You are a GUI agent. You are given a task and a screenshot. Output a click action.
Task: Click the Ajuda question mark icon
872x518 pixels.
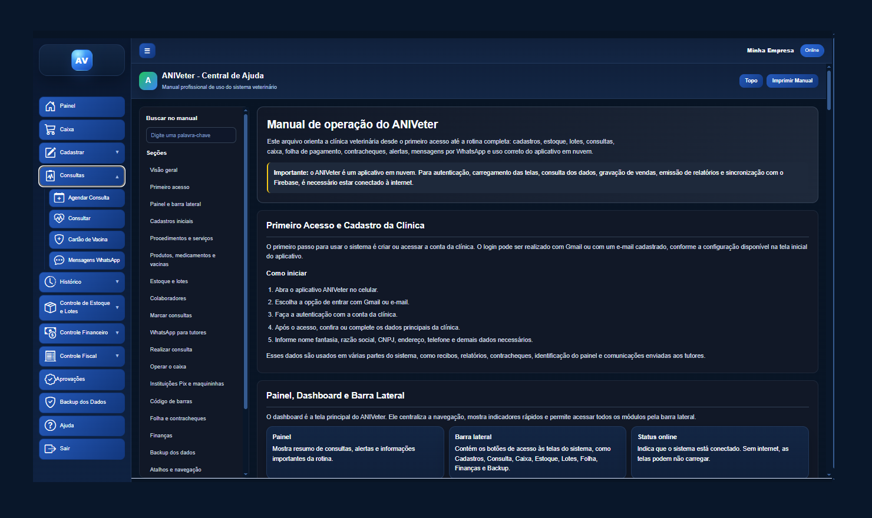tap(50, 426)
